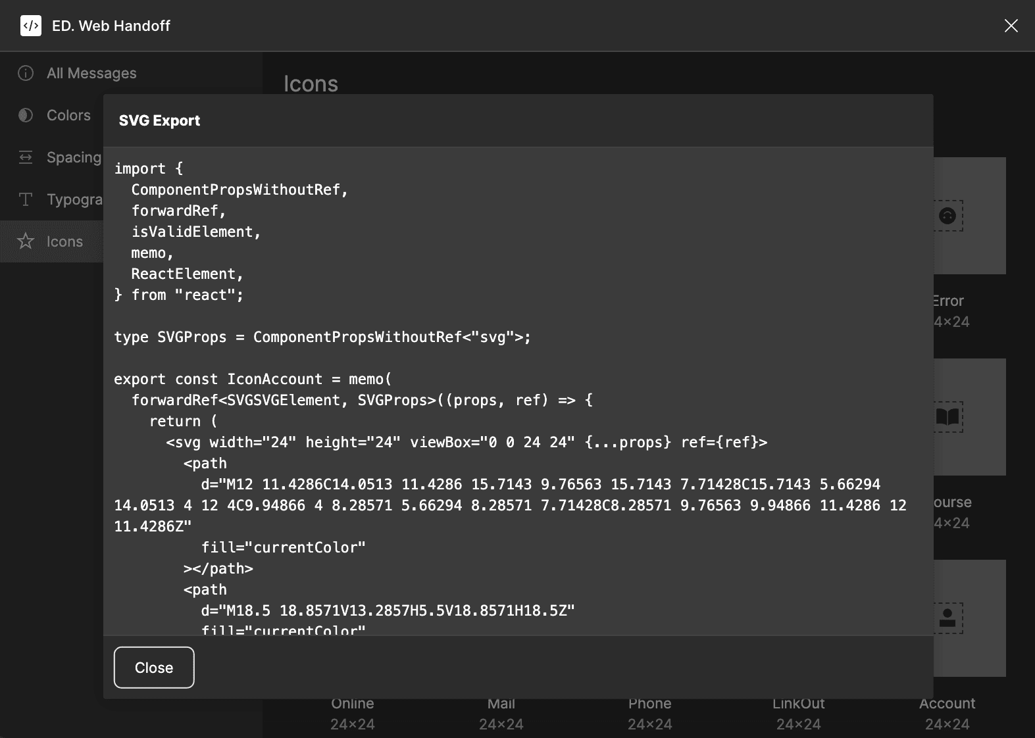
Task: Click the Mail icon label
Action: coord(501,704)
